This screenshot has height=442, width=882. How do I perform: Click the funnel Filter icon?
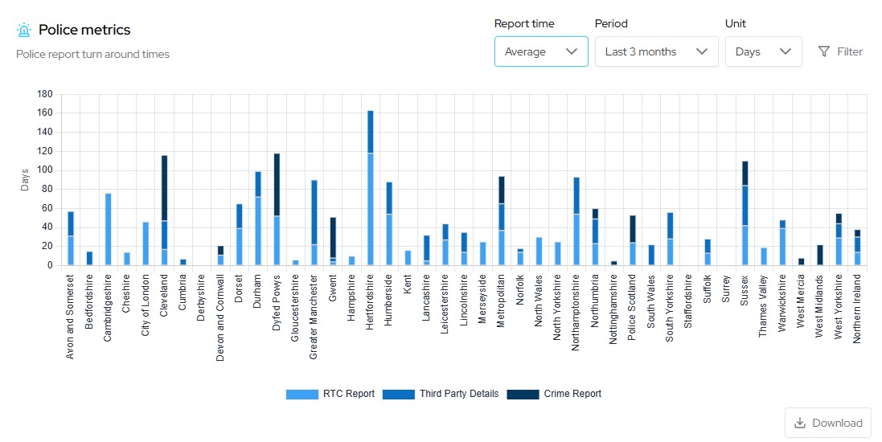tap(823, 51)
